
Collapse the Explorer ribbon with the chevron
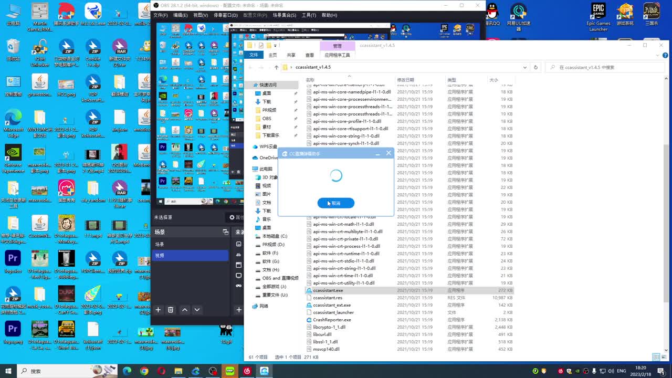click(x=657, y=55)
